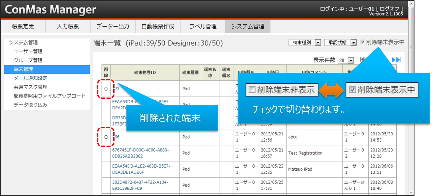
Task: Open 共通マスタ管理 in the sidebar
Action: 30,87
